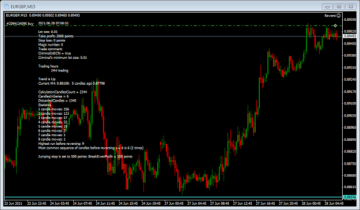360x210 pixels.
Task: Maximize the EURGBP,M15 chart window
Action: tap(339, 7)
